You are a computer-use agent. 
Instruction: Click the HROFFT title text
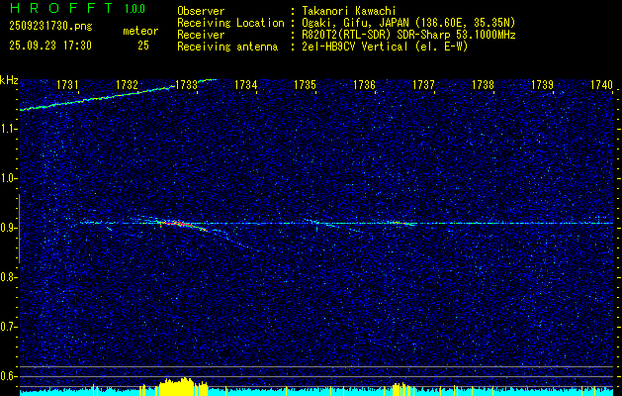[62, 8]
